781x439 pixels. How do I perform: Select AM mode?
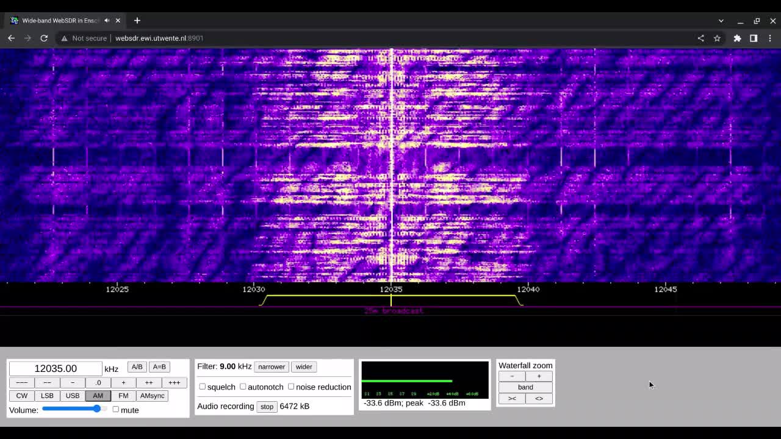point(98,396)
